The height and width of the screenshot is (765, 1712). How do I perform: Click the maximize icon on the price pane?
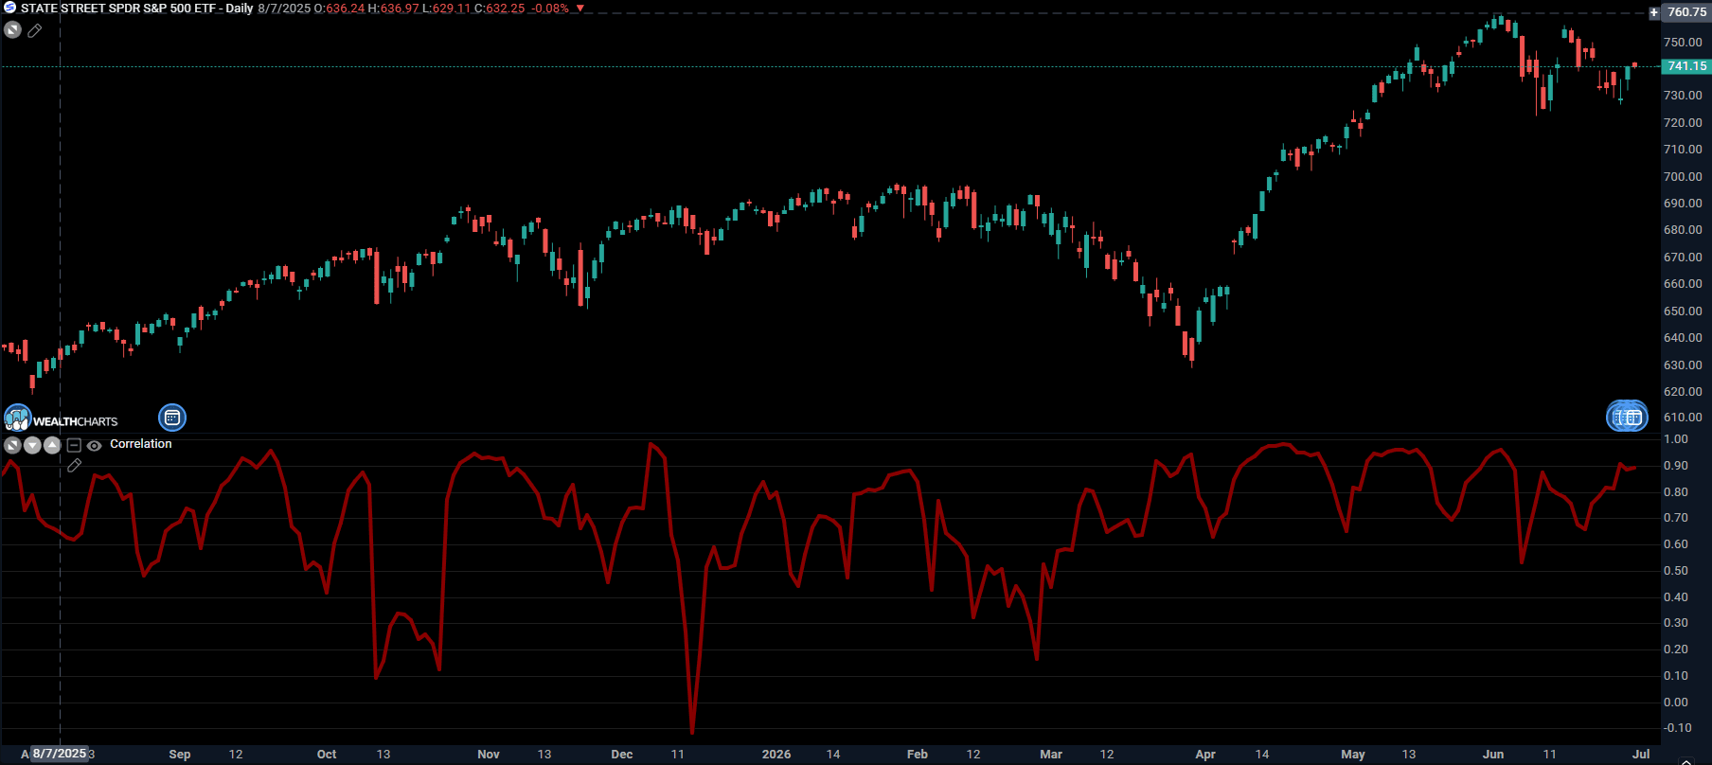(x=12, y=30)
